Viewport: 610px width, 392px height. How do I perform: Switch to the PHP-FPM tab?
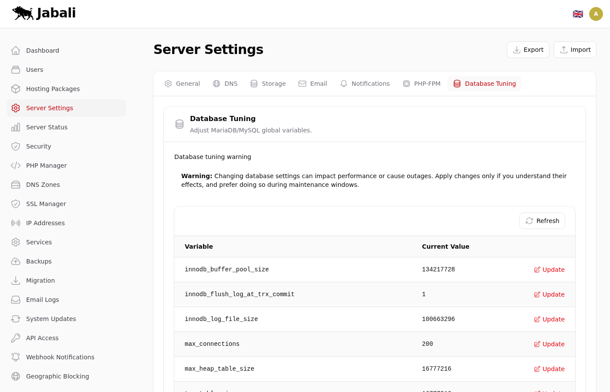pos(421,84)
